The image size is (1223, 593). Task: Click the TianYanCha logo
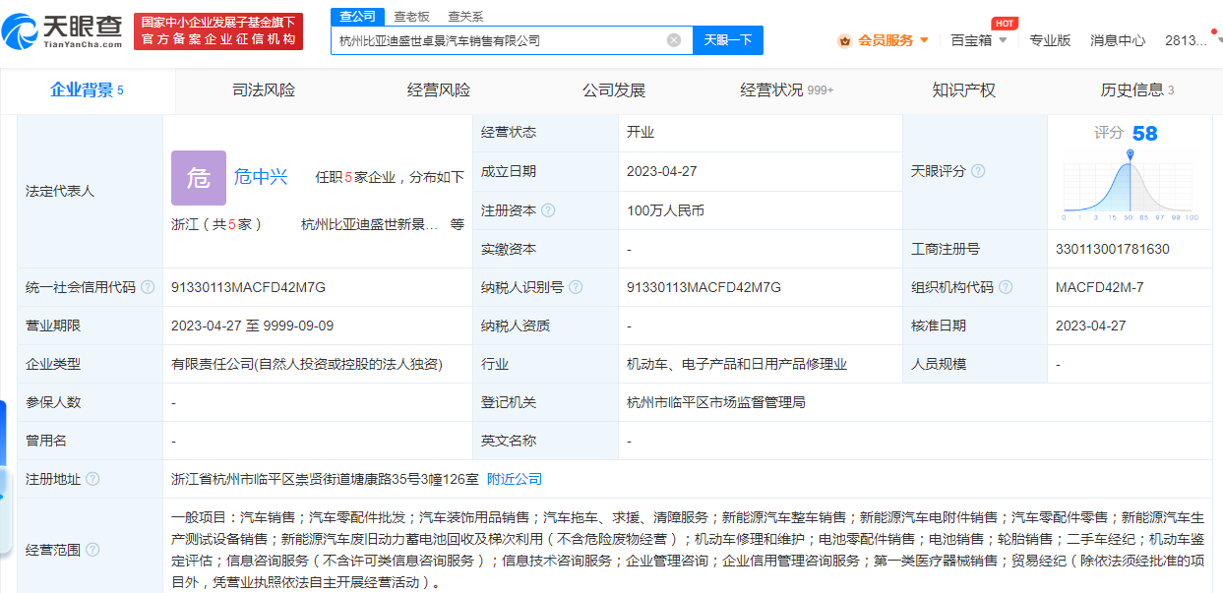pyautogui.click(x=62, y=30)
